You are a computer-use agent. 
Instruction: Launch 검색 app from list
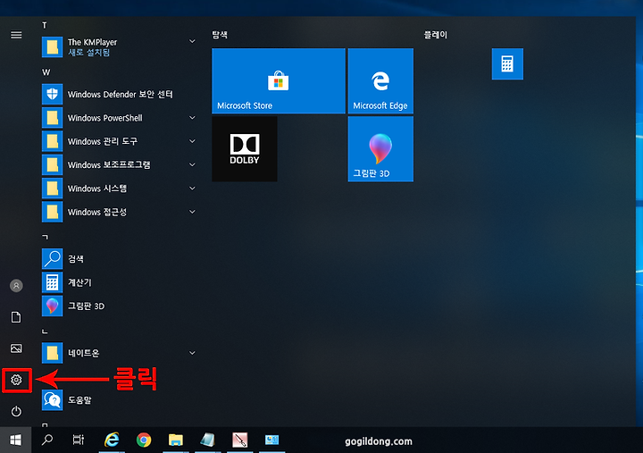(x=120, y=259)
